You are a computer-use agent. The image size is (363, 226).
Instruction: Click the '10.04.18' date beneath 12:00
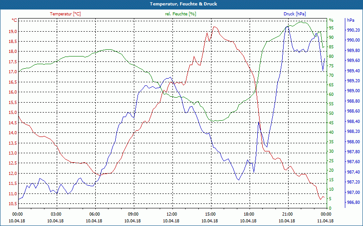click(x=172, y=221)
